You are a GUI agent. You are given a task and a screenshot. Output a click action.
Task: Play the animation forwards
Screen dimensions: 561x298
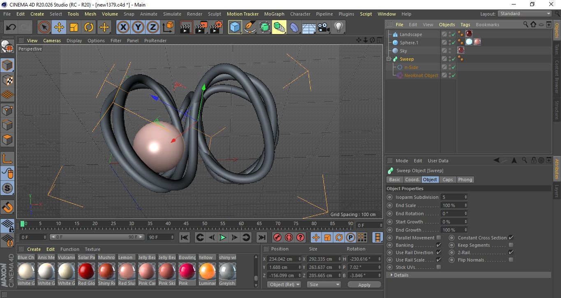click(x=223, y=237)
